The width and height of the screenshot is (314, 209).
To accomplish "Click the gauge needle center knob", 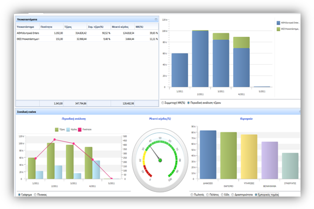I will tap(160, 160).
